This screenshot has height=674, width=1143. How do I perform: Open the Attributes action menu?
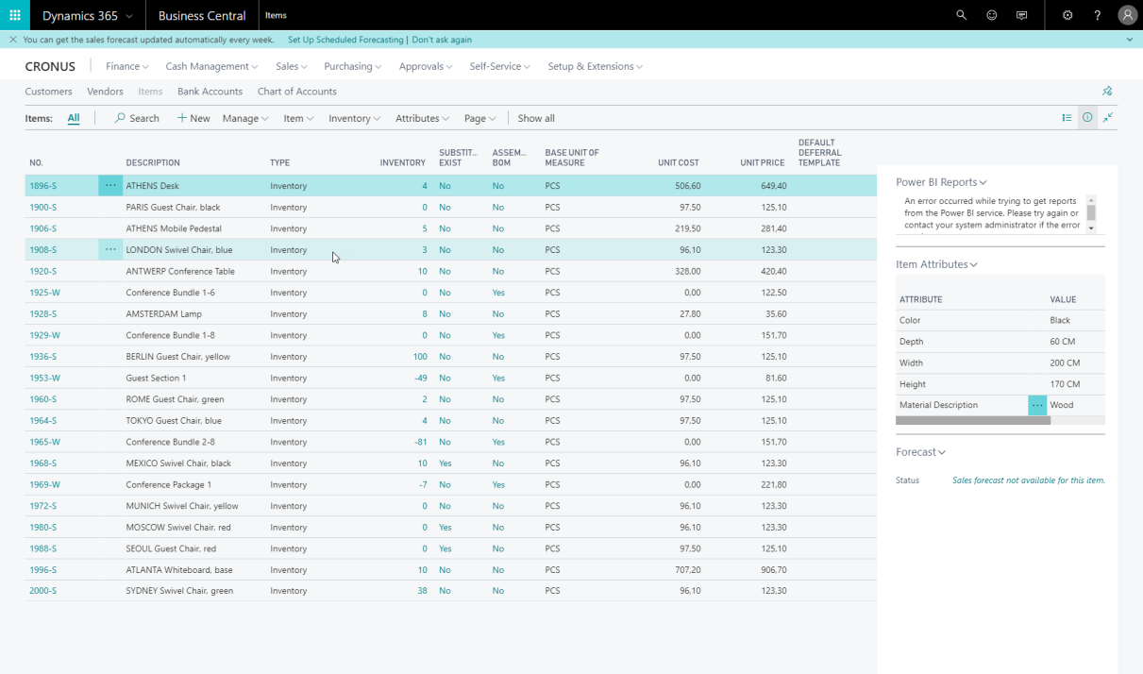click(x=422, y=118)
